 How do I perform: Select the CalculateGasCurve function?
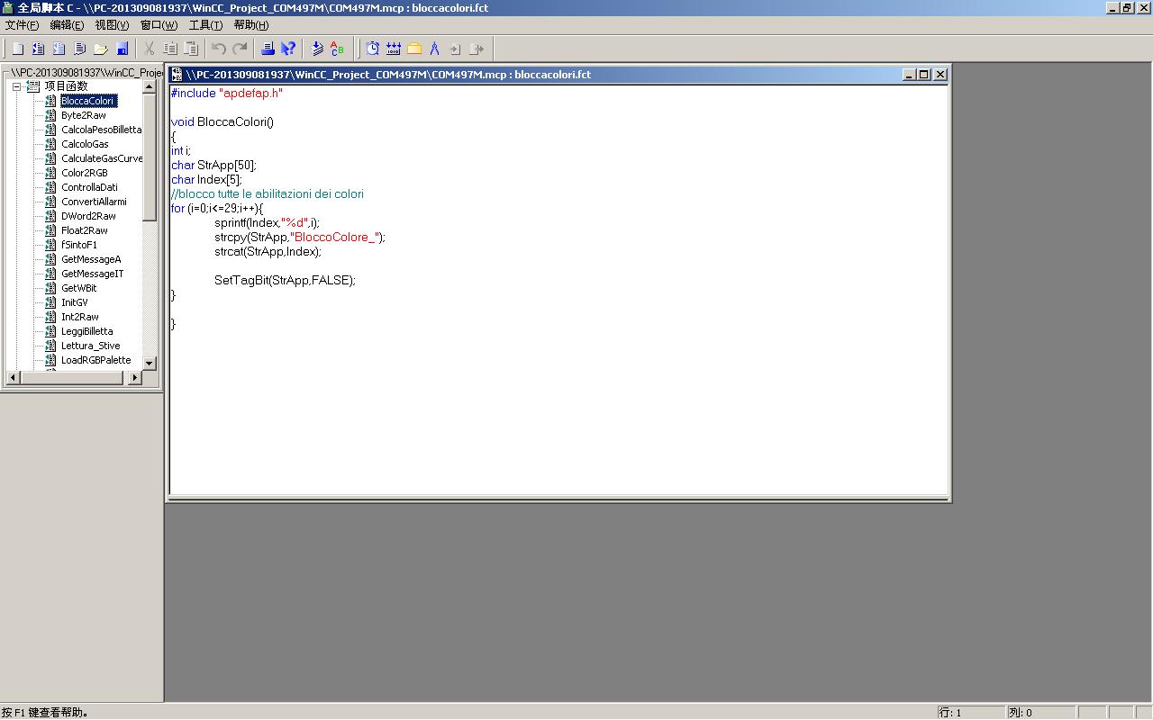coord(102,158)
